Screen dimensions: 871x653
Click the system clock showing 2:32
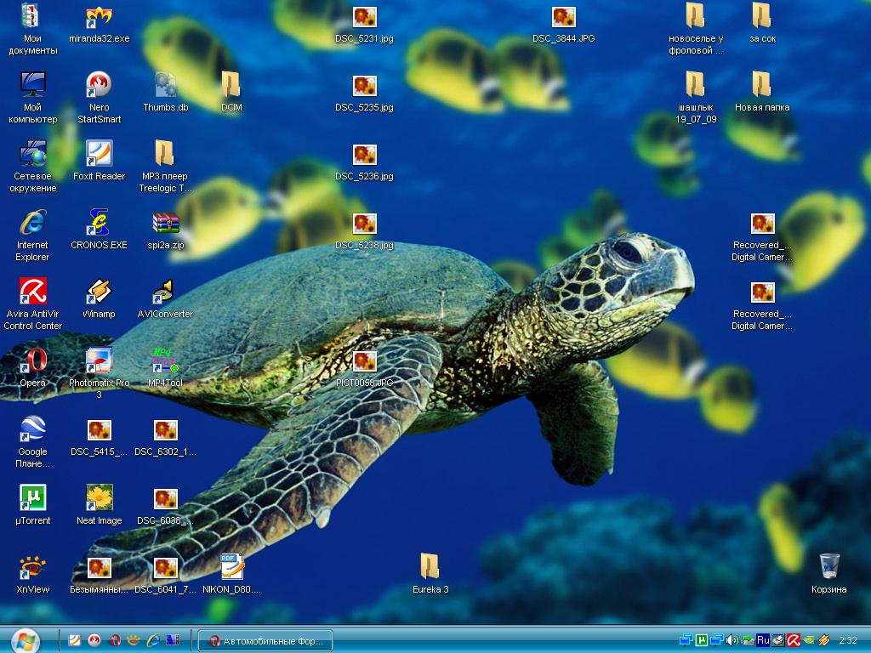click(847, 640)
